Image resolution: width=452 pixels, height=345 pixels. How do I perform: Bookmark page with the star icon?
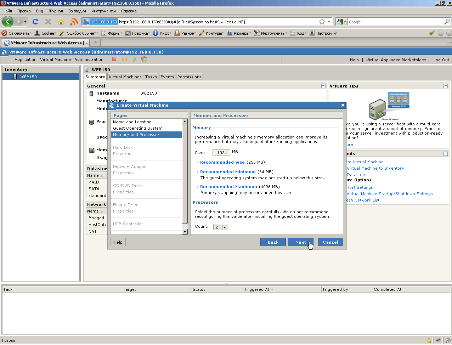[322, 22]
